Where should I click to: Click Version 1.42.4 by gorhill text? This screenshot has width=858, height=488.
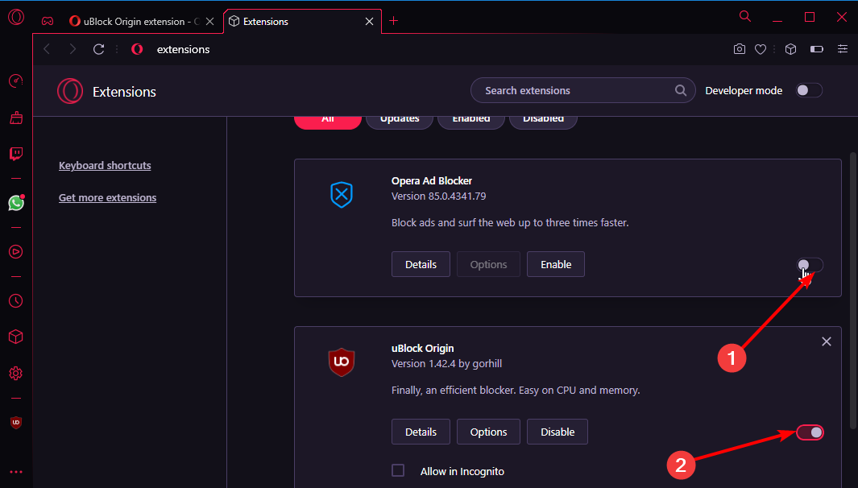click(x=446, y=363)
